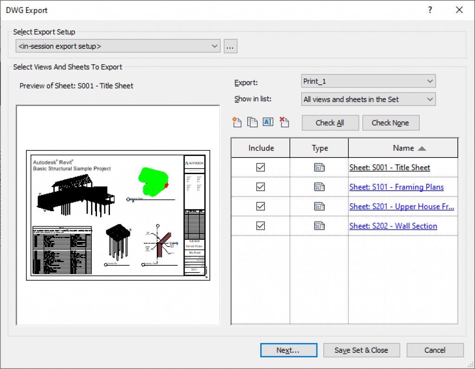Image resolution: width=475 pixels, height=369 pixels.
Task: Select Sheet: S201 - Upper House Fr... row
Action: 402,206
